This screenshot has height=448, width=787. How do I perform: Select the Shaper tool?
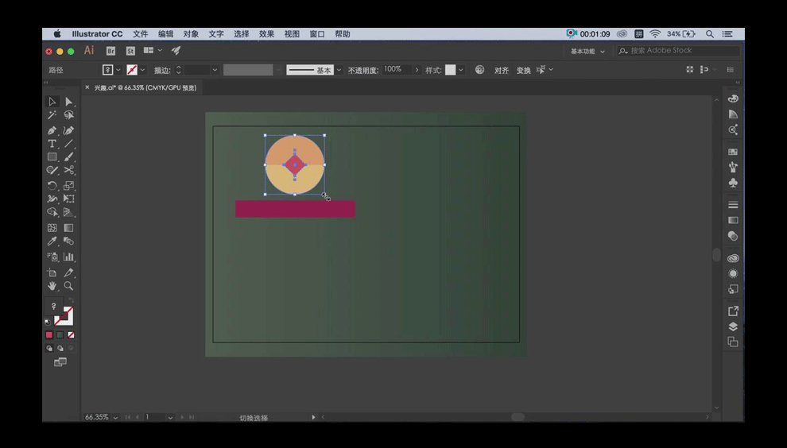52,171
